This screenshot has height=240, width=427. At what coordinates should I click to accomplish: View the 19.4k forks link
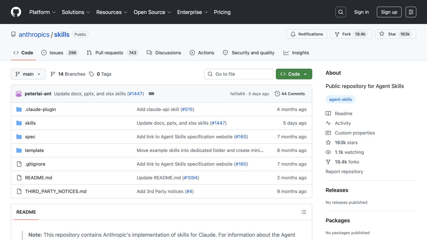342,162
